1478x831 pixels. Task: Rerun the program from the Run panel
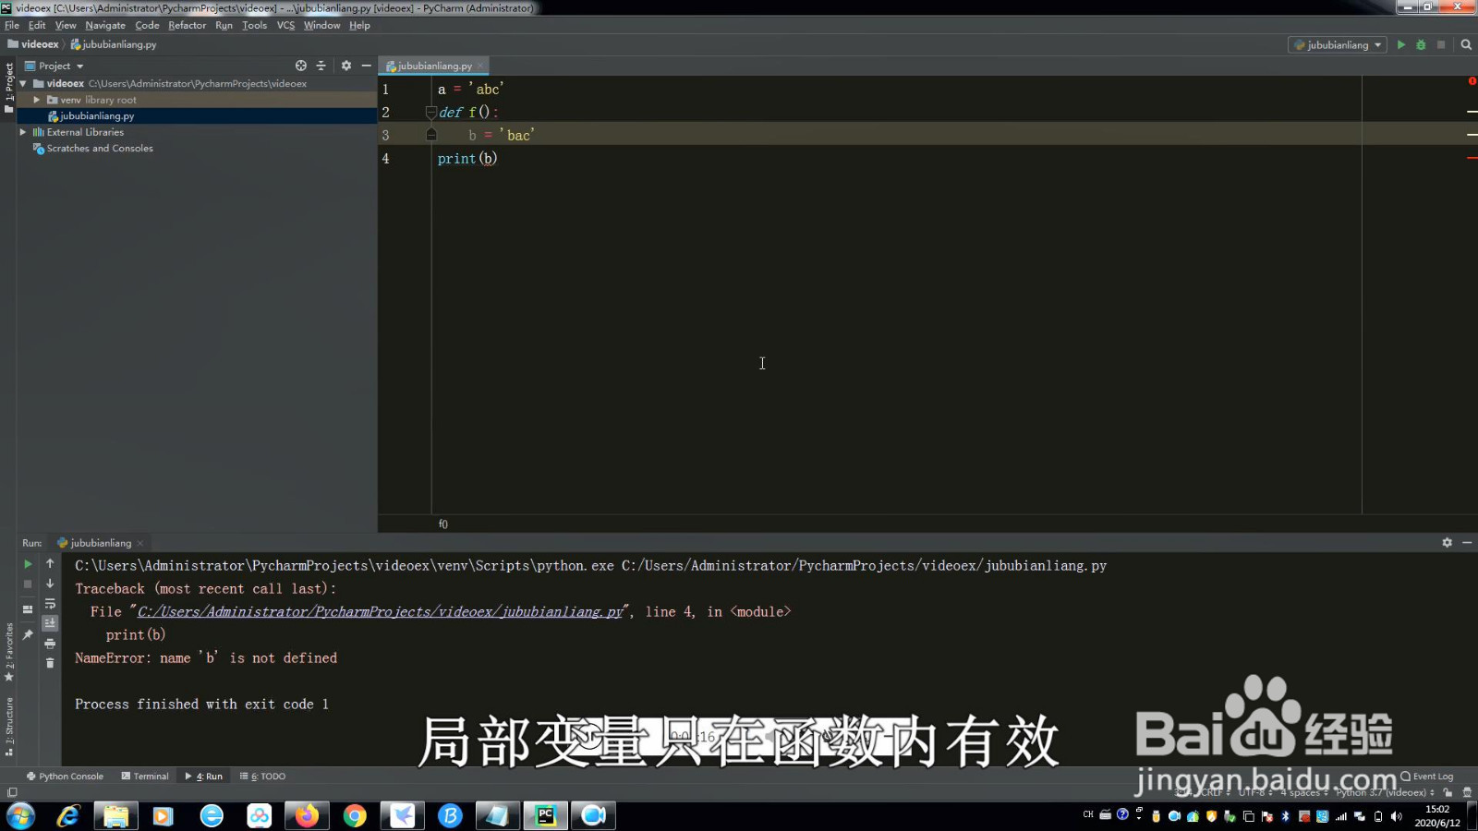click(x=28, y=563)
